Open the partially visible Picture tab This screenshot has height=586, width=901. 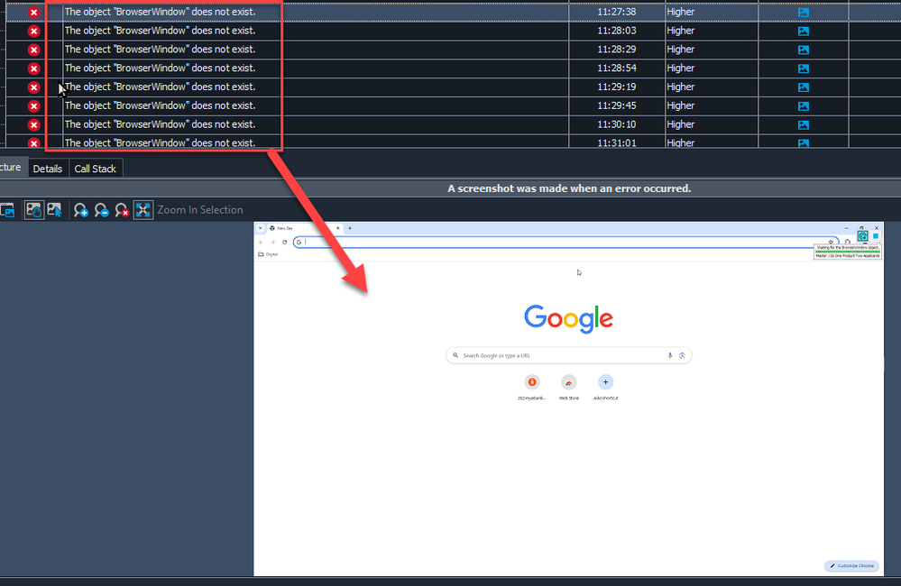pos(12,167)
